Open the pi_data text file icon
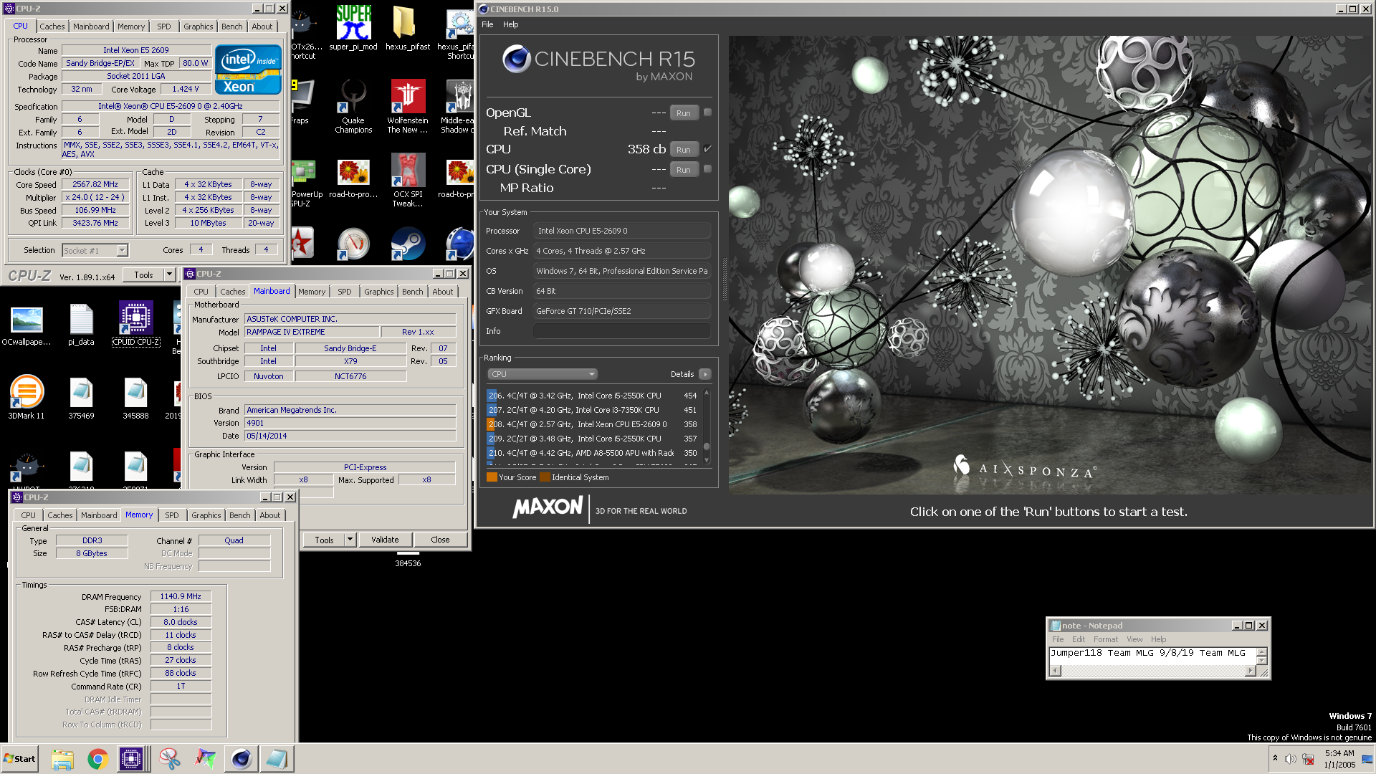 81,325
